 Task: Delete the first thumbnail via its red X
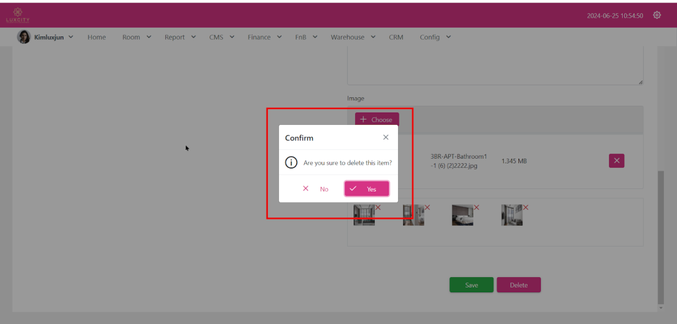pyautogui.click(x=378, y=208)
